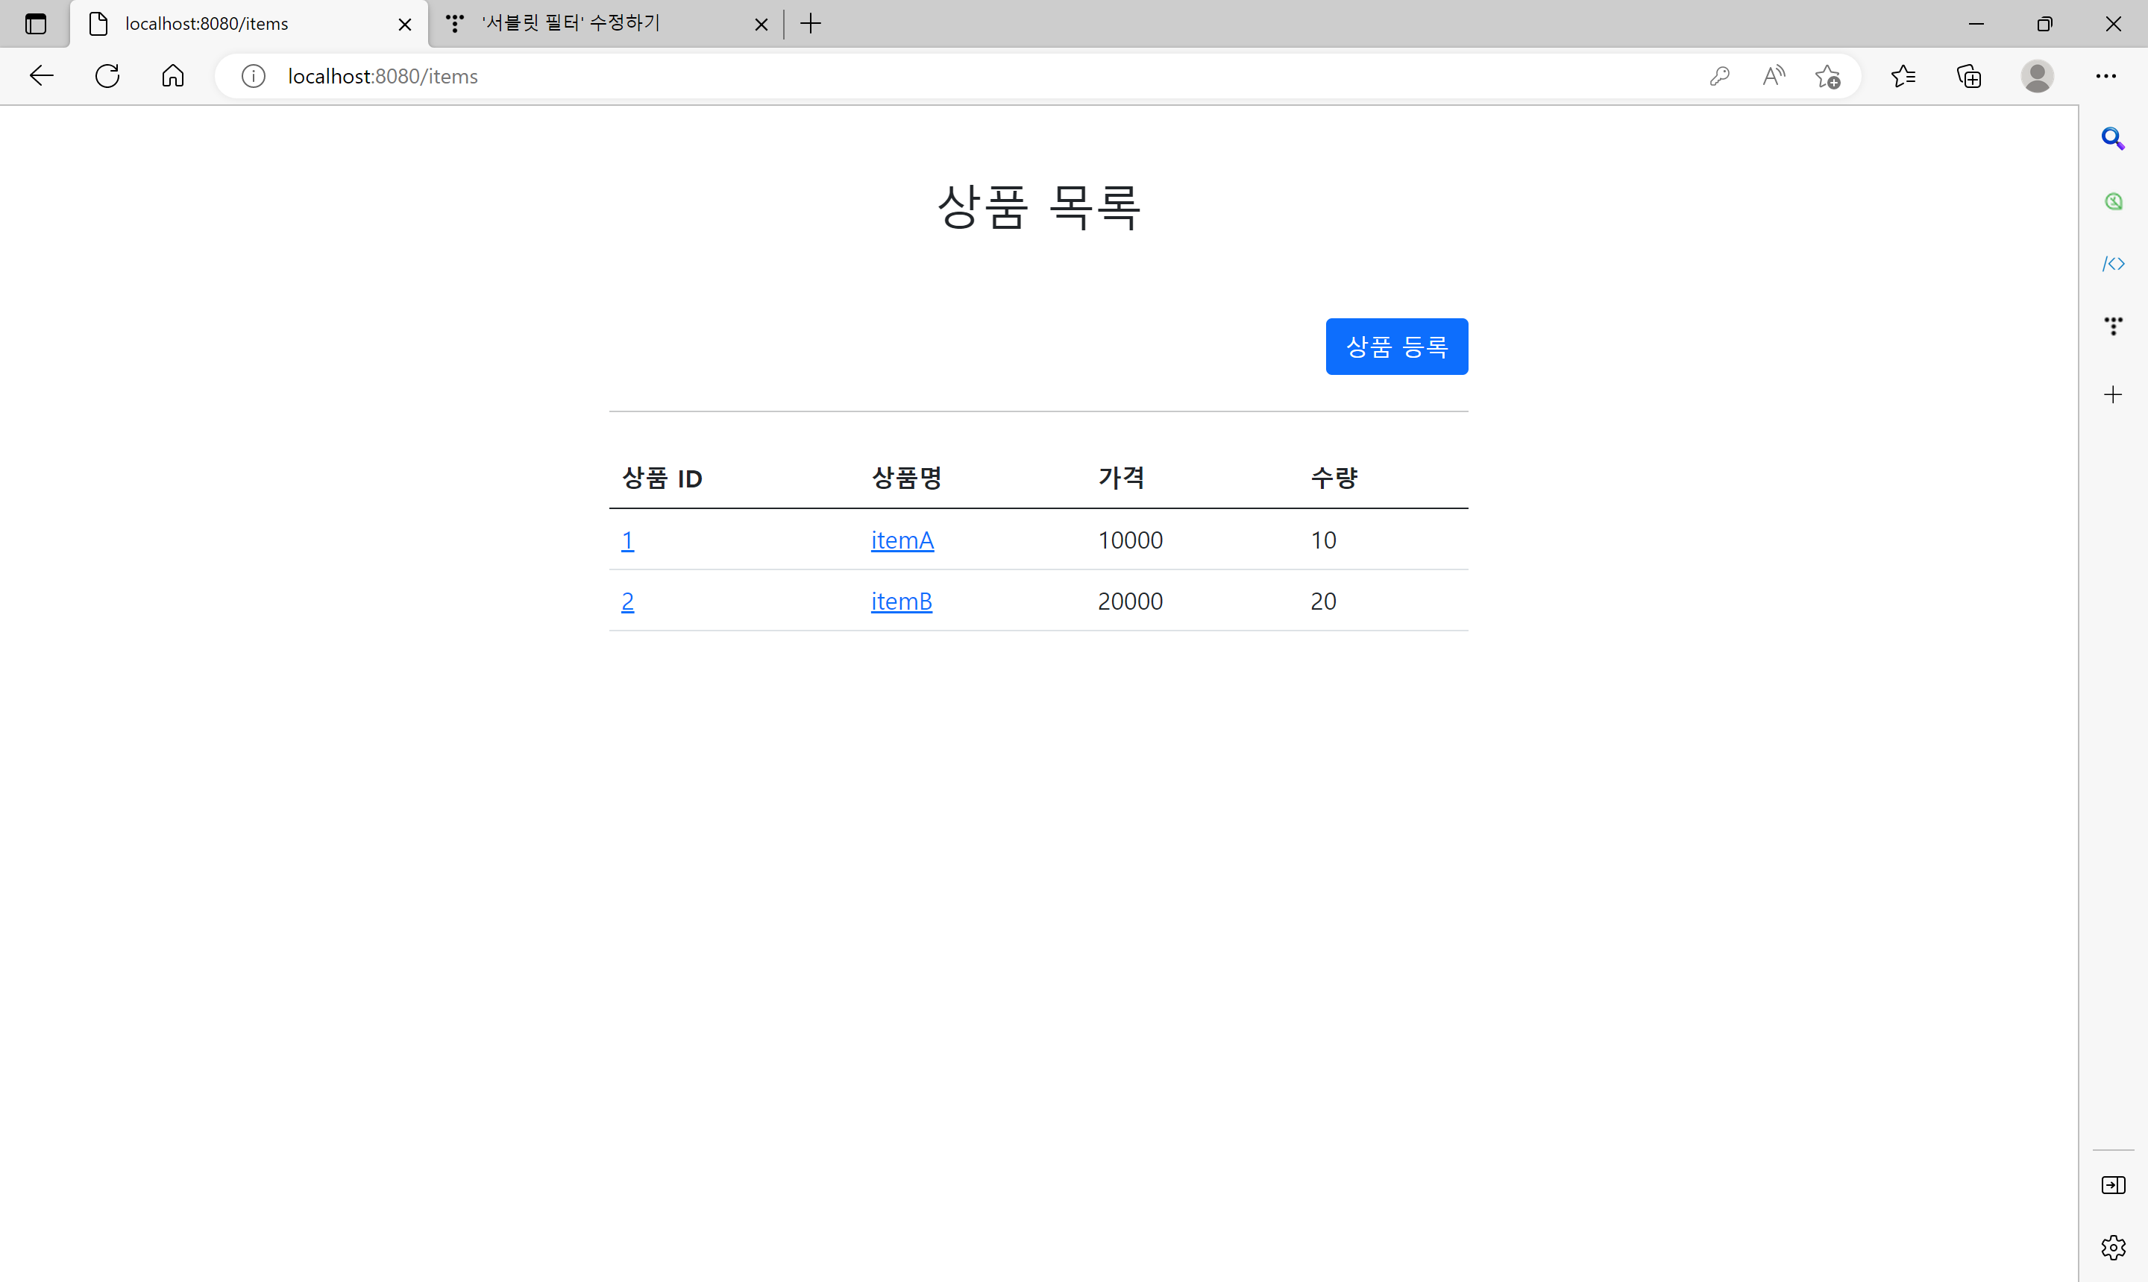Open sidebar settings gear
The height and width of the screenshot is (1282, 2148).
2112,1248
